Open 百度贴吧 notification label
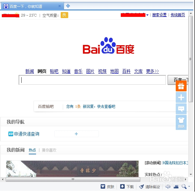This screenshot has width=195, height=192. [46, 106]
